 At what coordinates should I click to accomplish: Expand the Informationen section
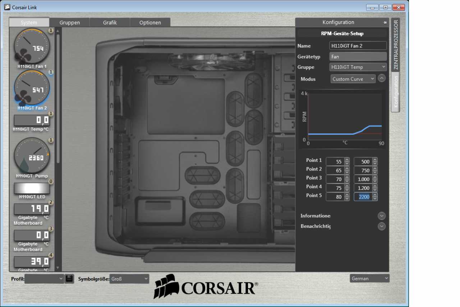[x=382, y=216]
